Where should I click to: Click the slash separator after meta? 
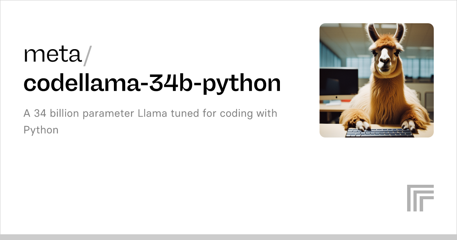[x=87, y=56]
